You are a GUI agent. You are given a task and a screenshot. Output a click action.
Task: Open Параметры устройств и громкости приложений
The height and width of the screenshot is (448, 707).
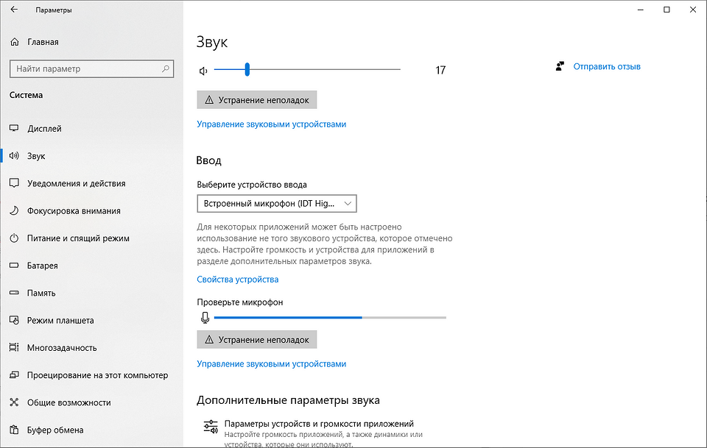(318, 424)
